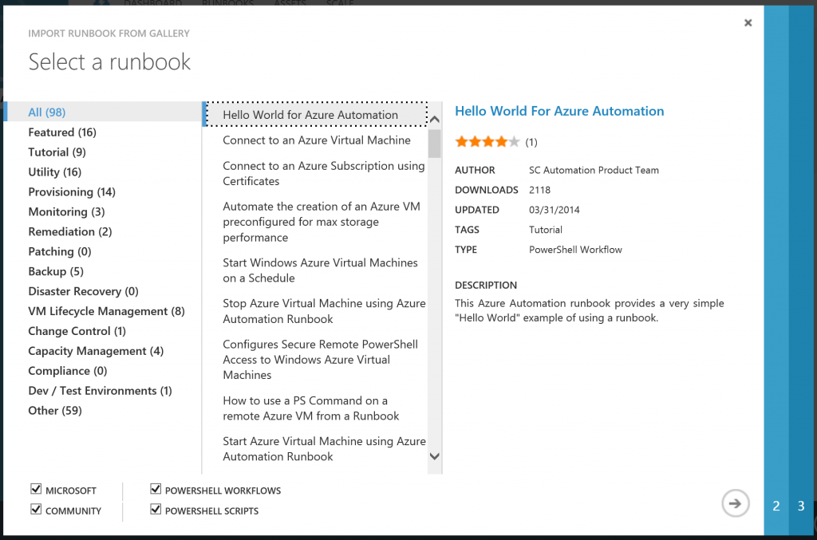Screen dimensions: 817x540
Task: Click the runbook list scroll up arrow
Action: (435, 120)
